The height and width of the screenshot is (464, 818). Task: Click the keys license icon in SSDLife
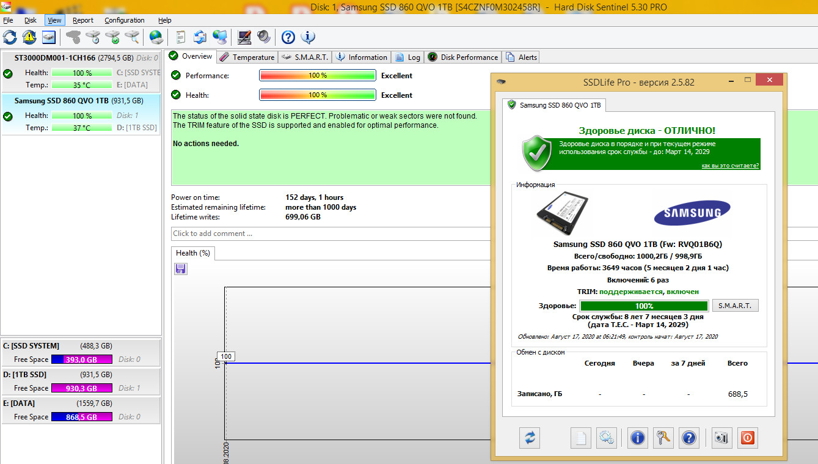(663, 438)
